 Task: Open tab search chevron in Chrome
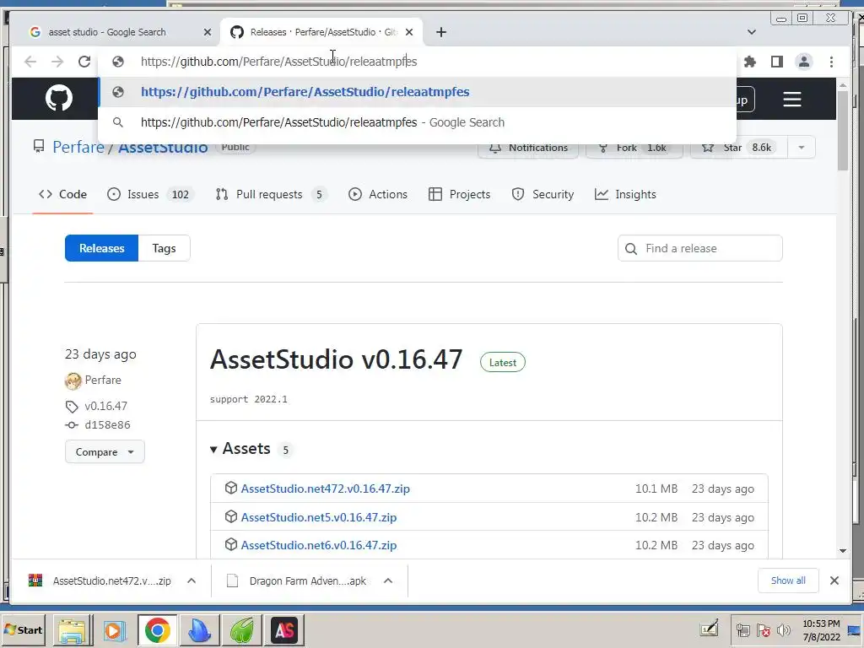point(752,32)
